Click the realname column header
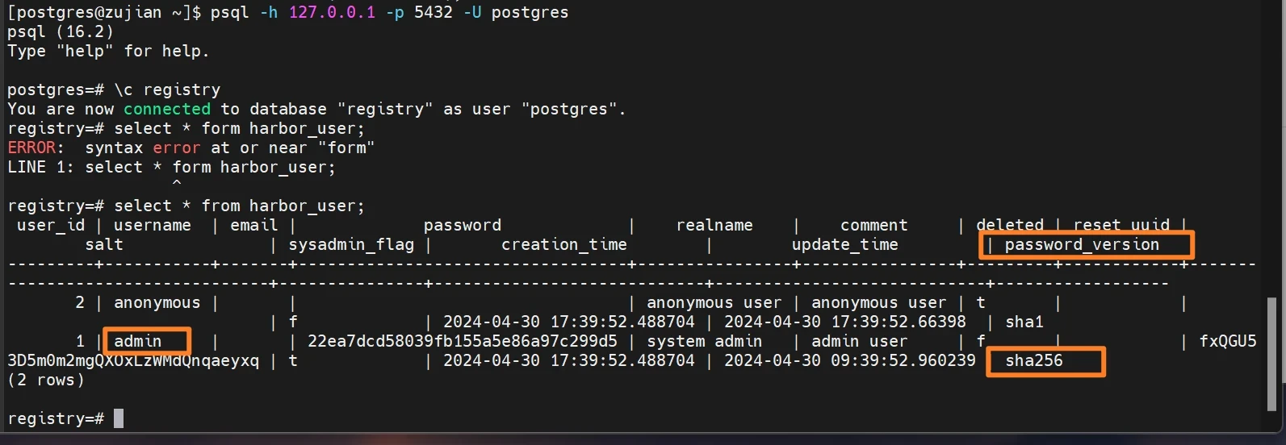This screenshot has width=1286, height=445. coord(714,225)
